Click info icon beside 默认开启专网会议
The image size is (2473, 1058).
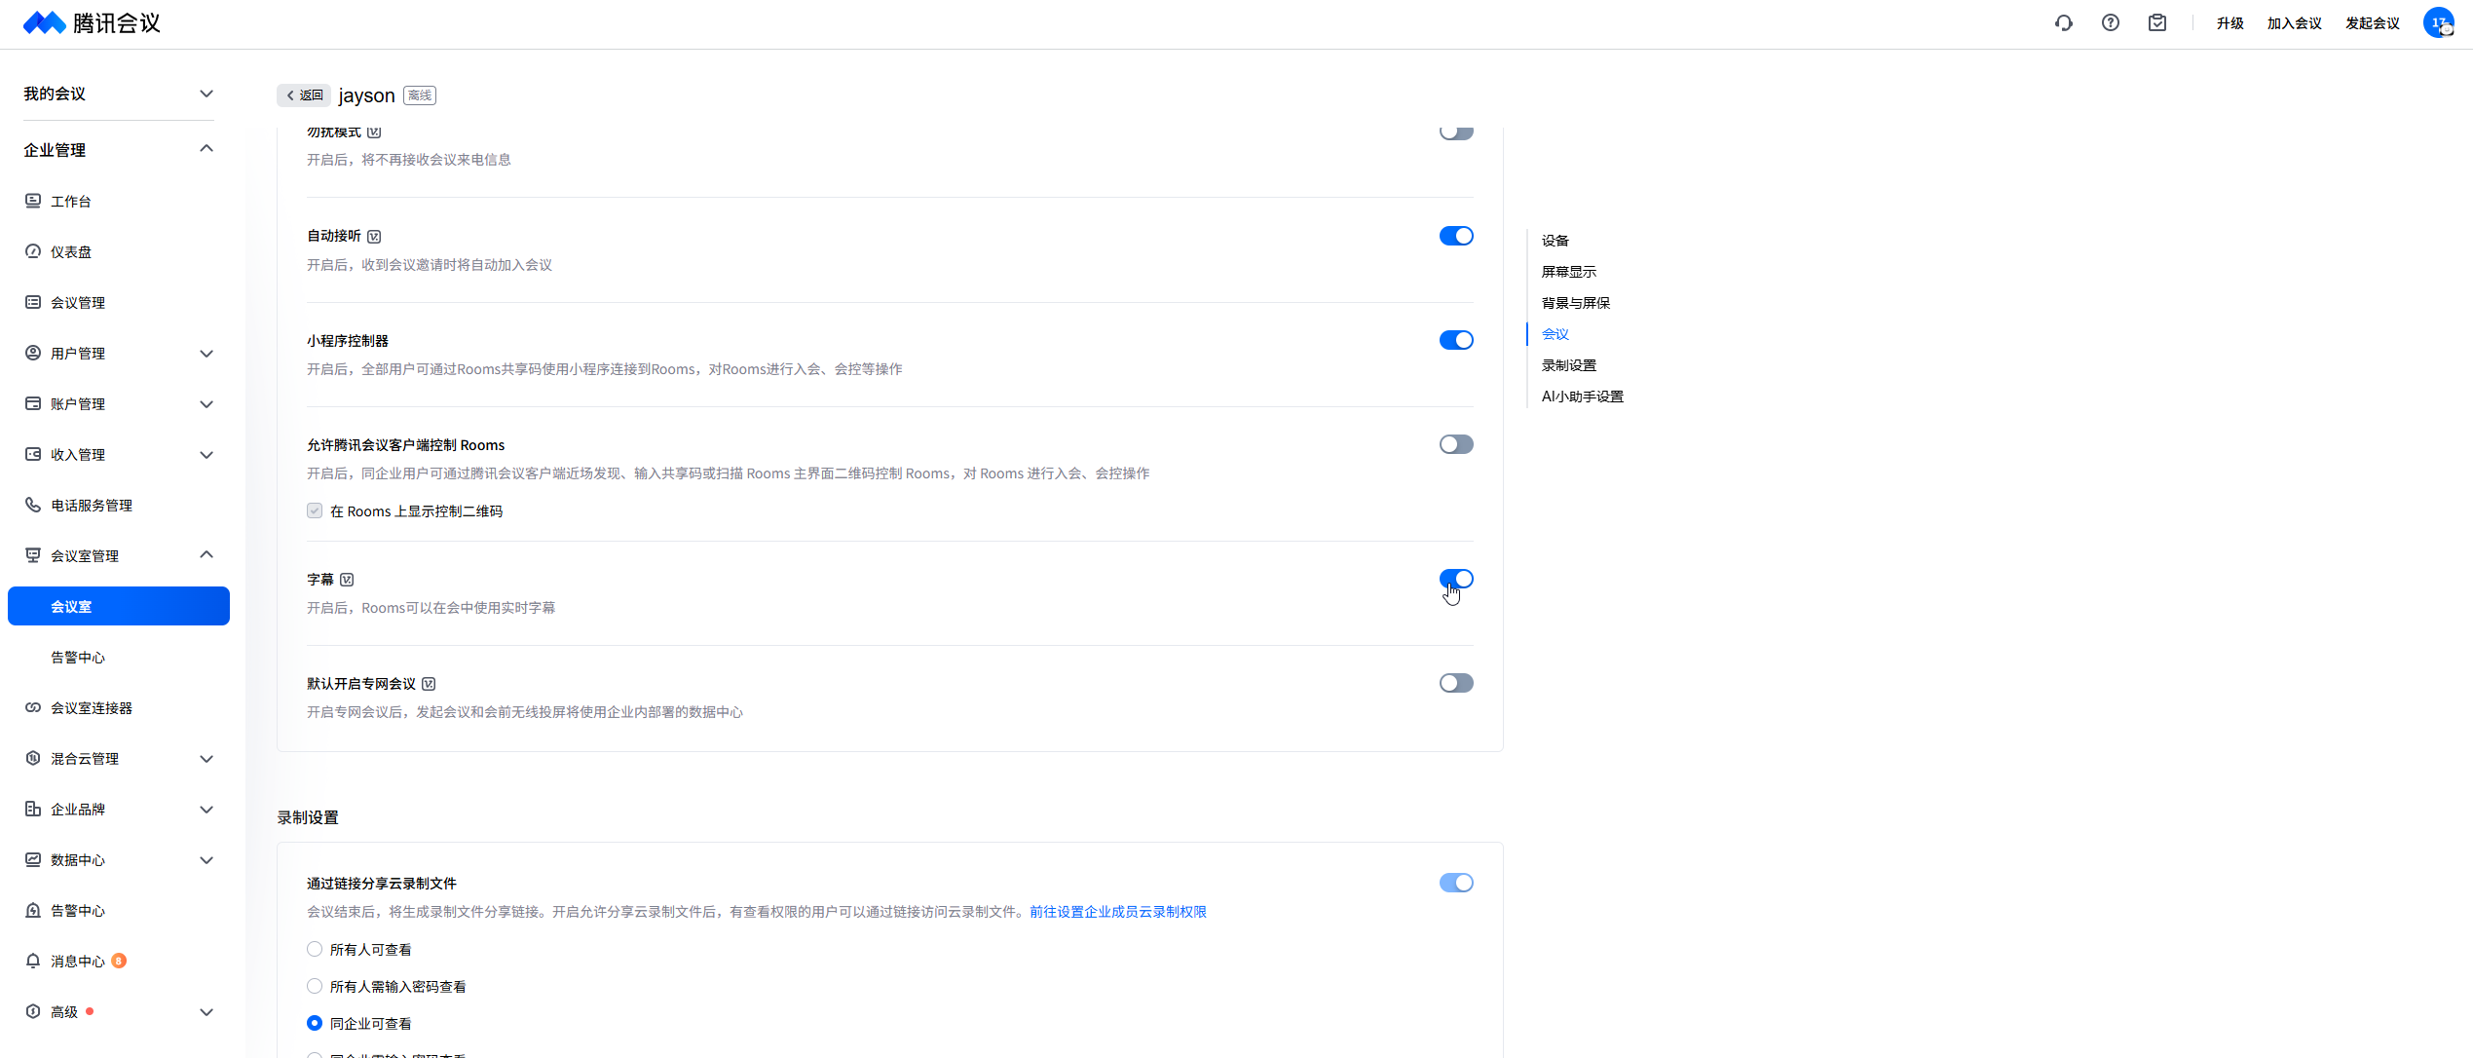(429, 684)
